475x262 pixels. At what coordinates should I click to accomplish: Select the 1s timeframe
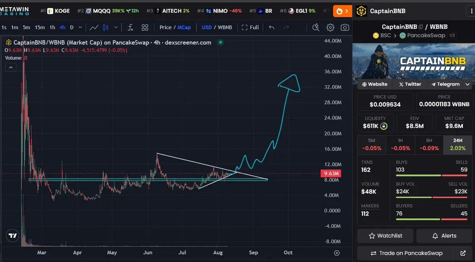[x=4, y=27]
